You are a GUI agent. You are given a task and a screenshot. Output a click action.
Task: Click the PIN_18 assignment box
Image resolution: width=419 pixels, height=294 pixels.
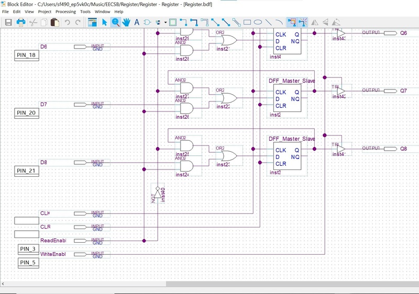[26, 55]
